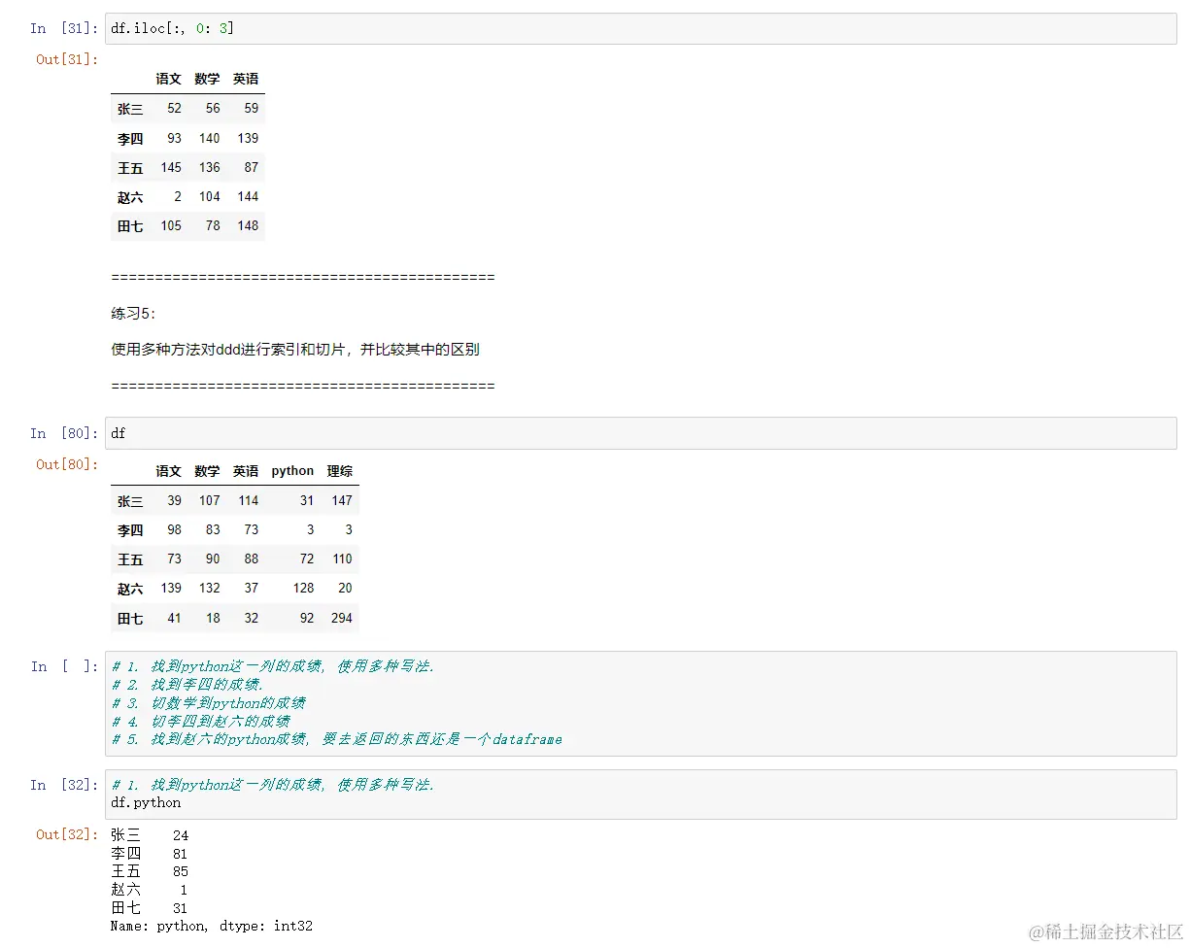
Task: Click value 144 in 赵六 row
Action: point(248,196)
